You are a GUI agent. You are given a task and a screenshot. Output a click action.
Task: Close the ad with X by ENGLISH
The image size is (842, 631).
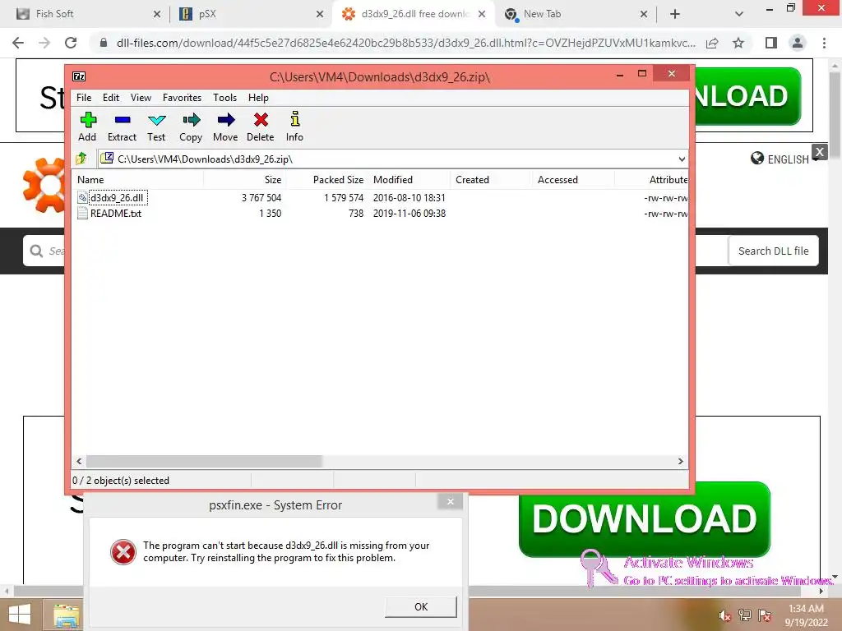click(820, 152)
